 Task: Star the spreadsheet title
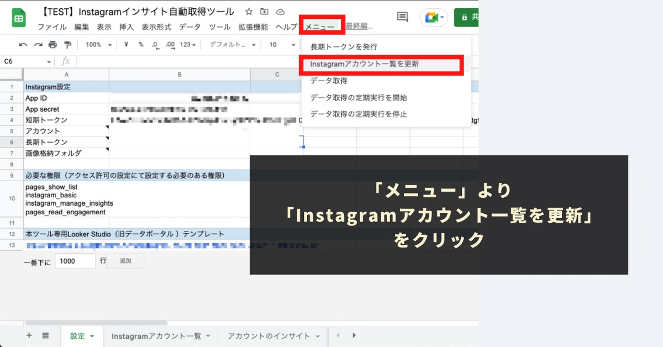tap(249, 12)
